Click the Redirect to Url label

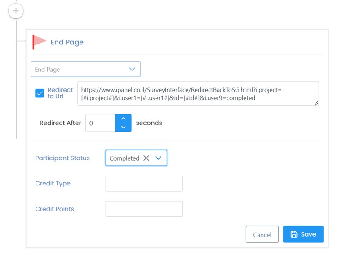[60, 93]
